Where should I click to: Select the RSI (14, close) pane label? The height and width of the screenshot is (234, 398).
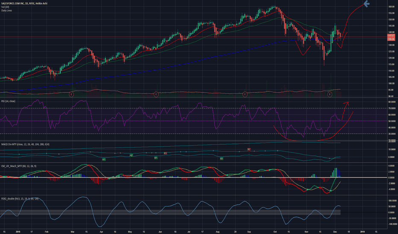pos(8,101)
